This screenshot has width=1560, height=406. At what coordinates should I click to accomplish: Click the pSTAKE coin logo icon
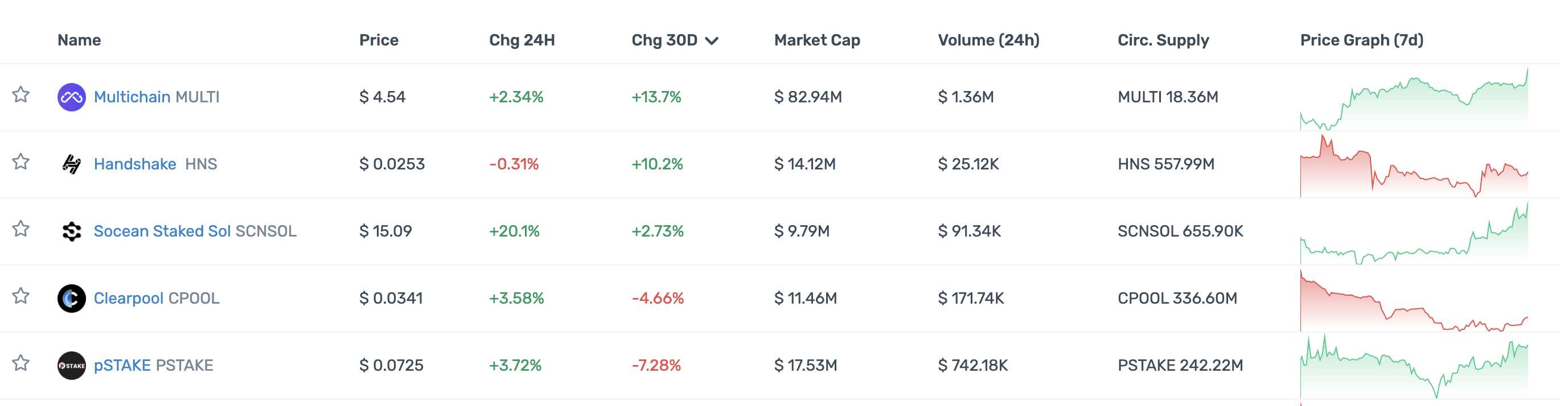pos(72,366)
